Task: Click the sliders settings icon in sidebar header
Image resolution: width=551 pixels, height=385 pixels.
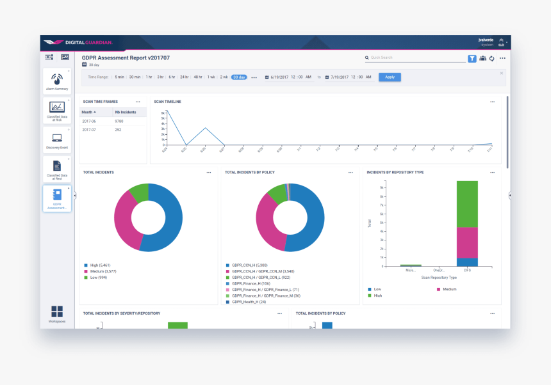Action: pos(49,57)
